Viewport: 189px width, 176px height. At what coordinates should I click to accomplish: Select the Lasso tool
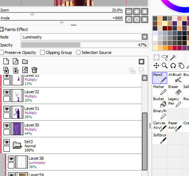click(x=165, y=57)
